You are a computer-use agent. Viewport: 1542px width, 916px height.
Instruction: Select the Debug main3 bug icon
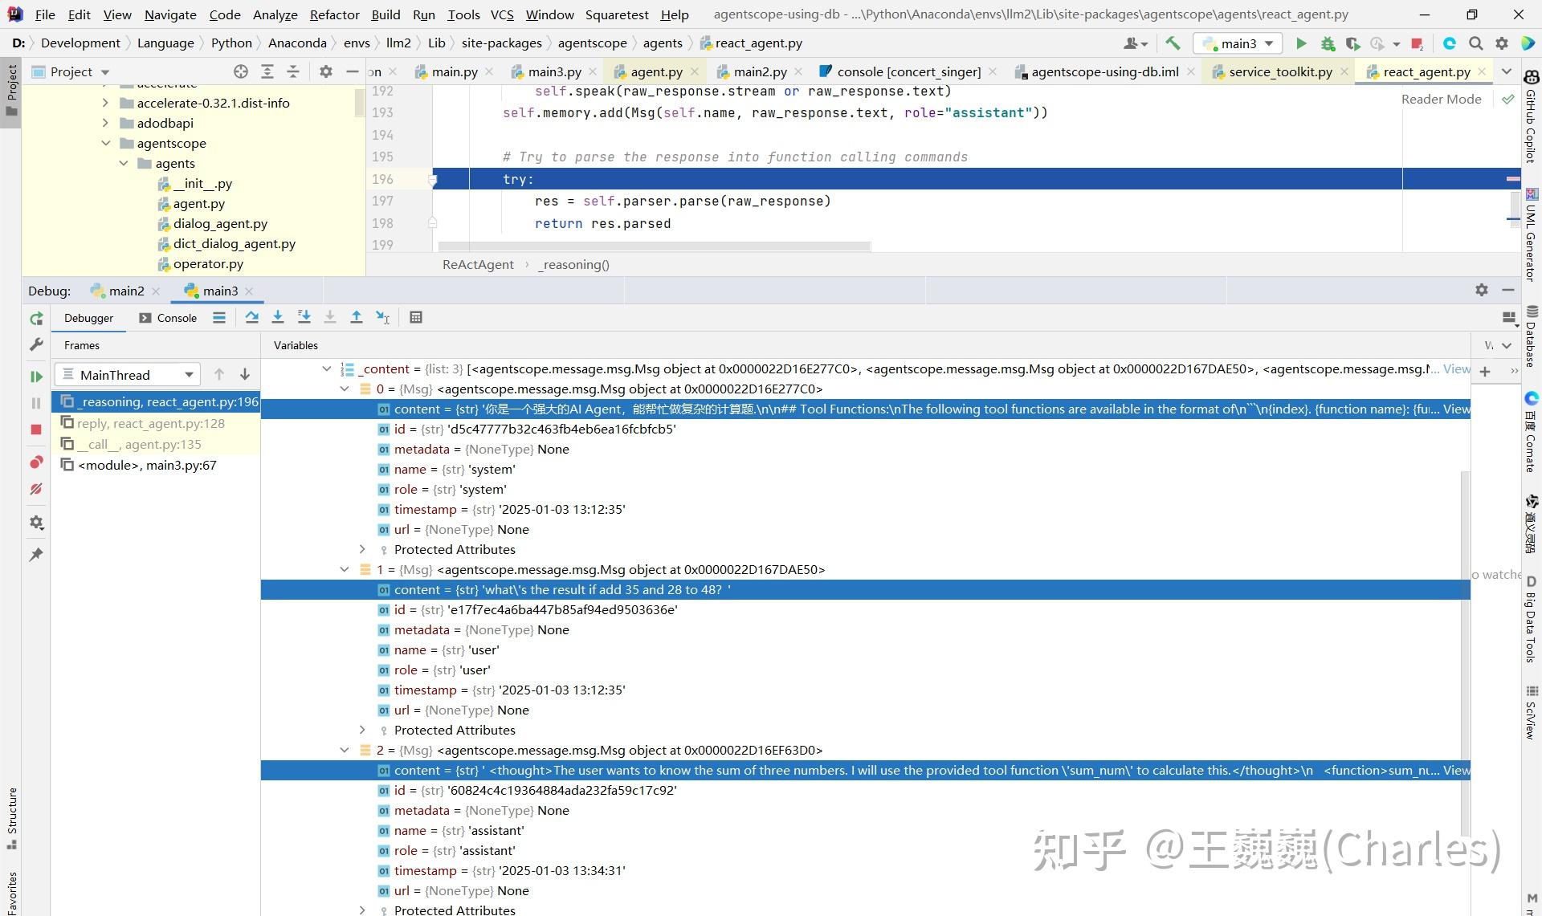1328,43
